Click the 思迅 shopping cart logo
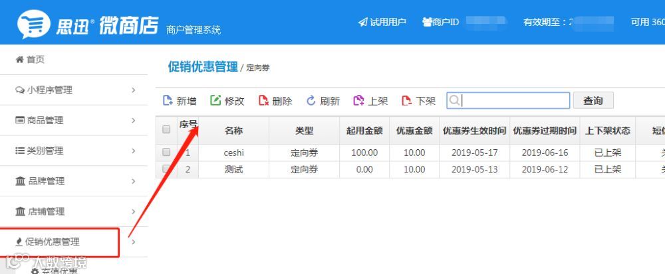 (x=33, y=23)
